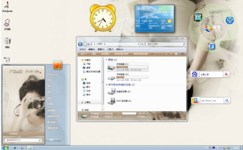
Task: Click the Baidu paw logo icon
Action: (x=195, y=74)
